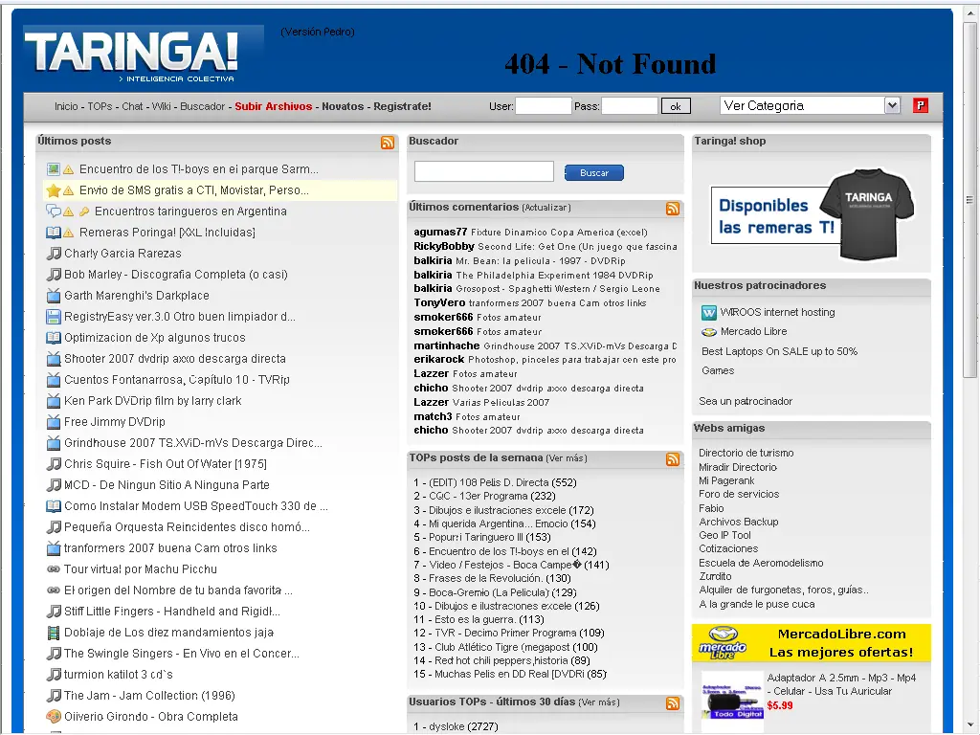The height and width of the screenshot is (735, 980).
Task: Go to Inicio in the navigation bar
Action: (66, 106)
